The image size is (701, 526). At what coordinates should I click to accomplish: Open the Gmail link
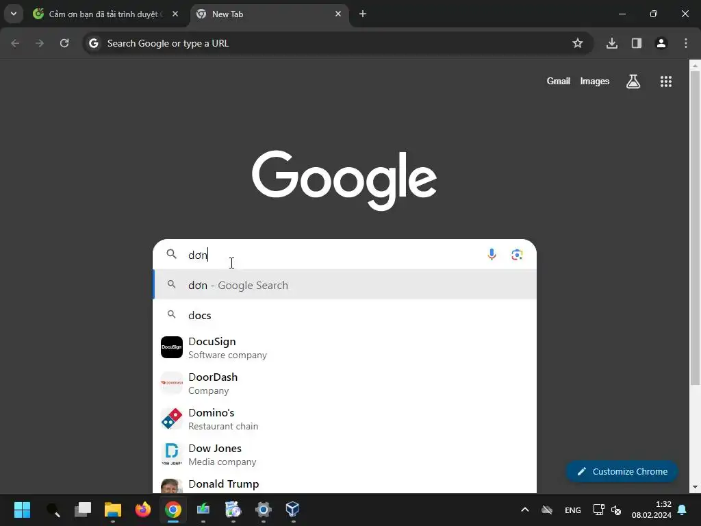tap(559, 82)
